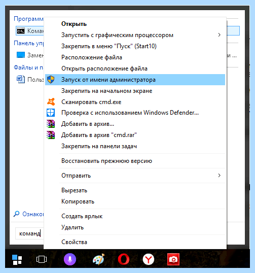The width and height of the screenshot is (255, 273).
Task: Click the Word document icon in file results
Action: [x=21, y=79]
